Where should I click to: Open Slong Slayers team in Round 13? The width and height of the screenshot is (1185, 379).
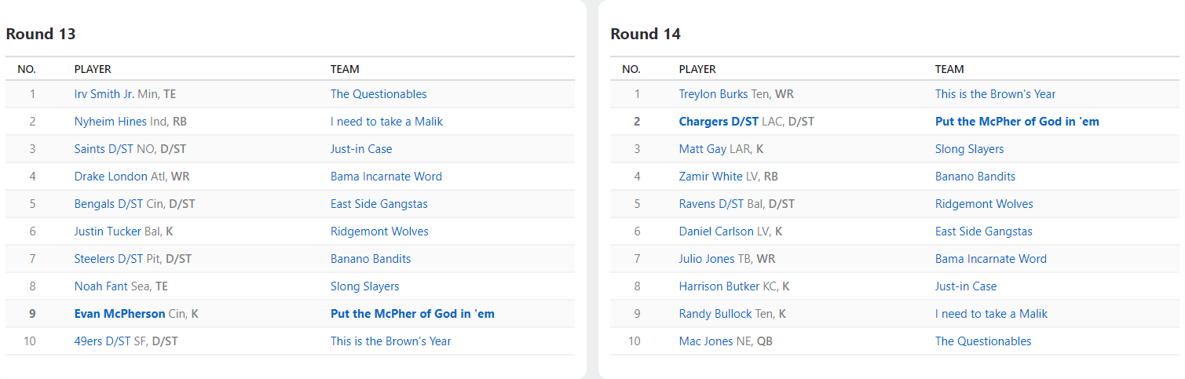tap(364, 286)
